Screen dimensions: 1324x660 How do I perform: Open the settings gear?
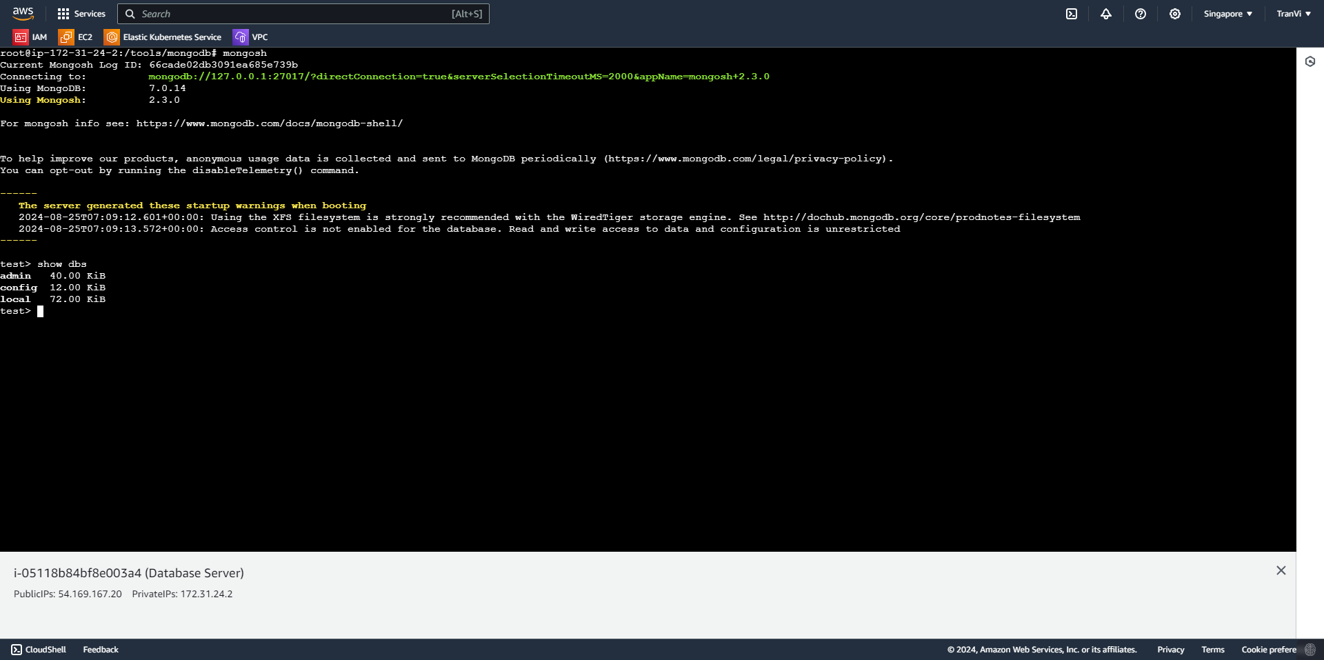pos(1175,14)
